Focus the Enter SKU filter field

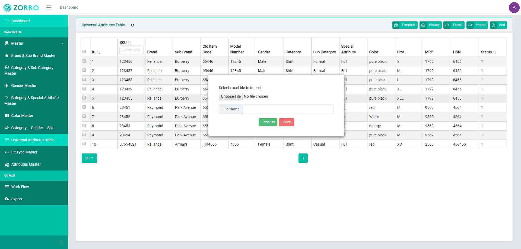[x=131, y=50]
